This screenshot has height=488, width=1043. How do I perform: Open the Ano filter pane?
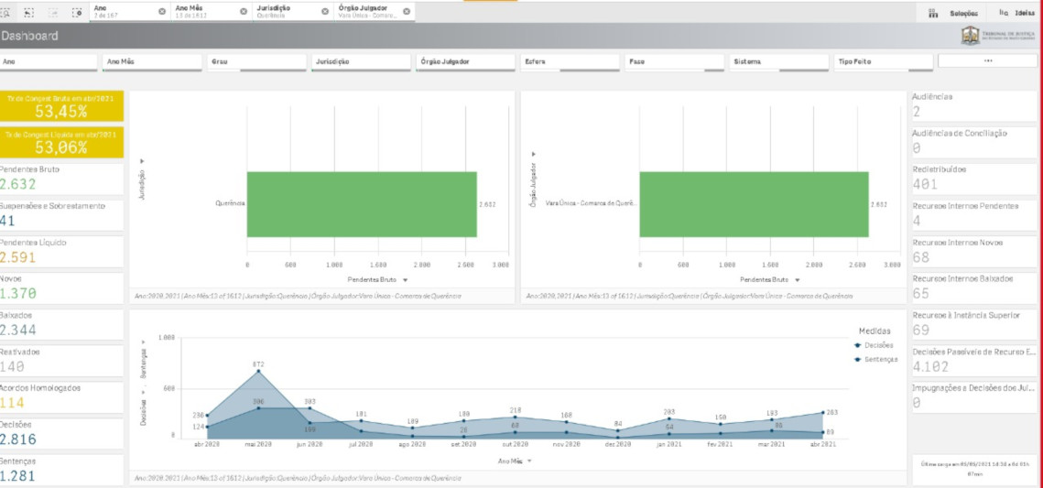pyautogui.click(x=49, y=62)
